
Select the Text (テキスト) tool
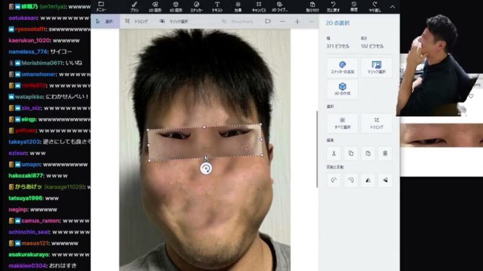[217, 7]
